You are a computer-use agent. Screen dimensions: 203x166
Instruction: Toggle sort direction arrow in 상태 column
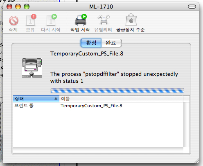[x=56, y=98]
